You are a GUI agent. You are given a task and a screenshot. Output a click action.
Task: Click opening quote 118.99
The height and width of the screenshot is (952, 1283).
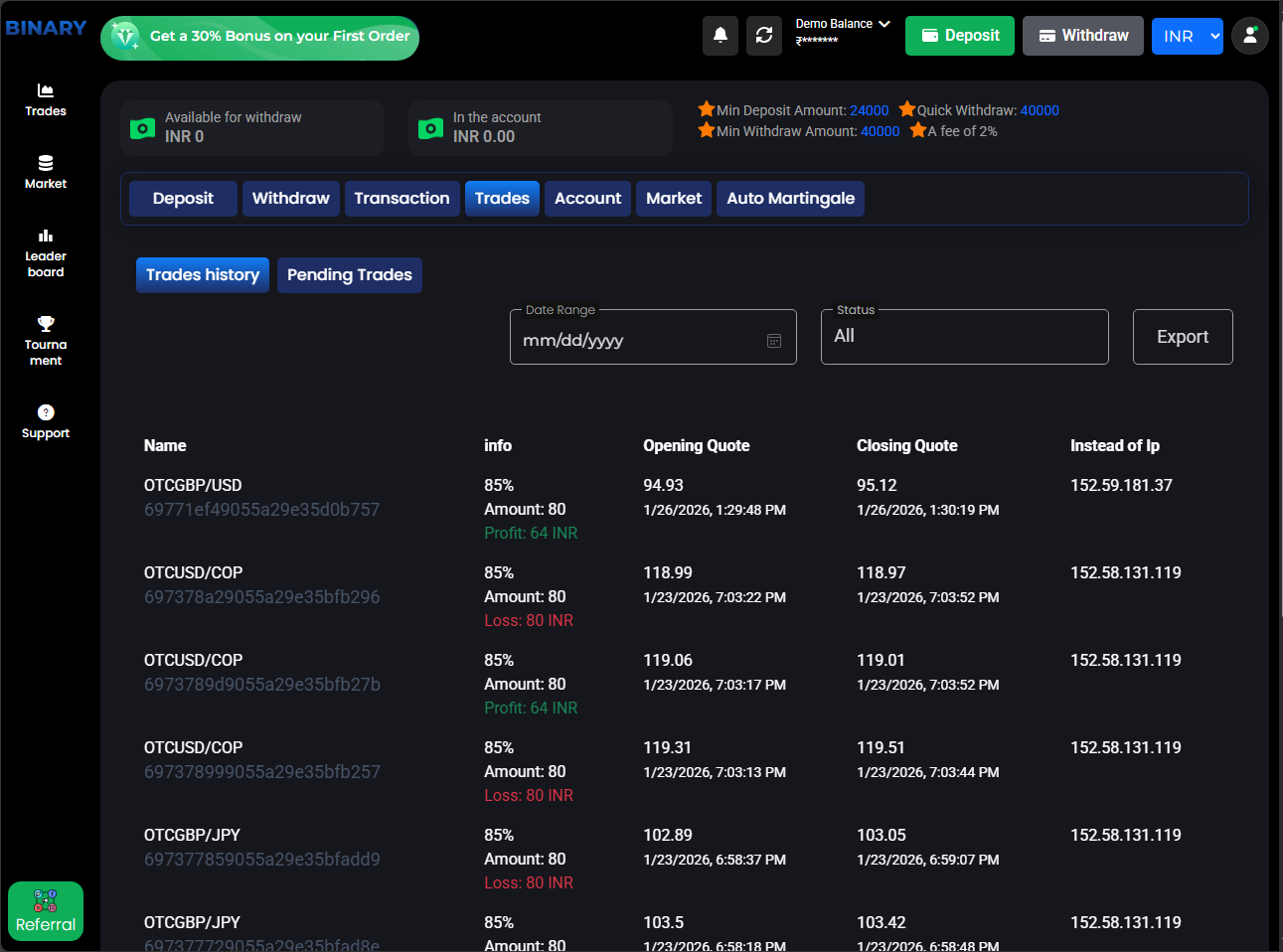point(668,573)
